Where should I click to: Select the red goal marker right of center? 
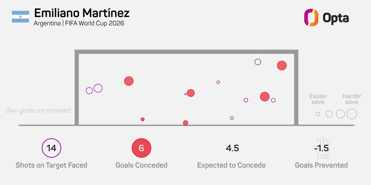pos(265,97)
